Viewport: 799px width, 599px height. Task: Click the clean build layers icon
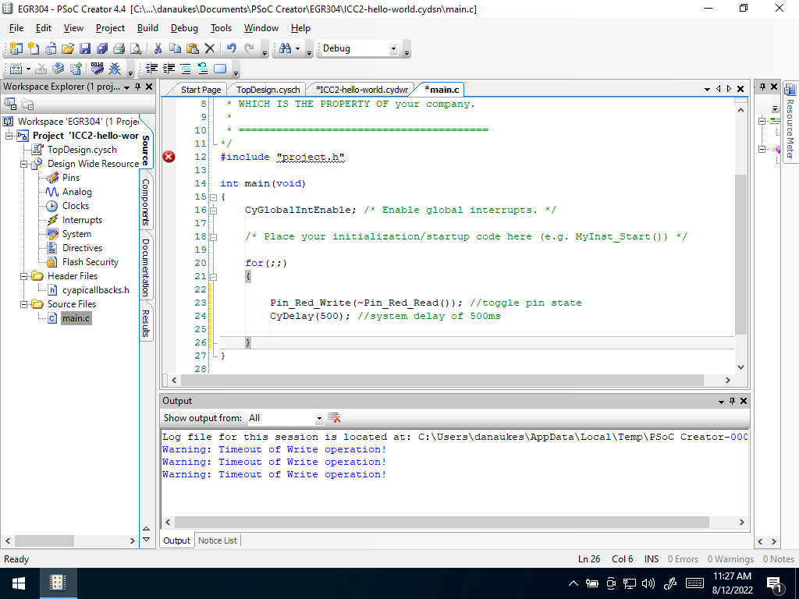[59, 69]
